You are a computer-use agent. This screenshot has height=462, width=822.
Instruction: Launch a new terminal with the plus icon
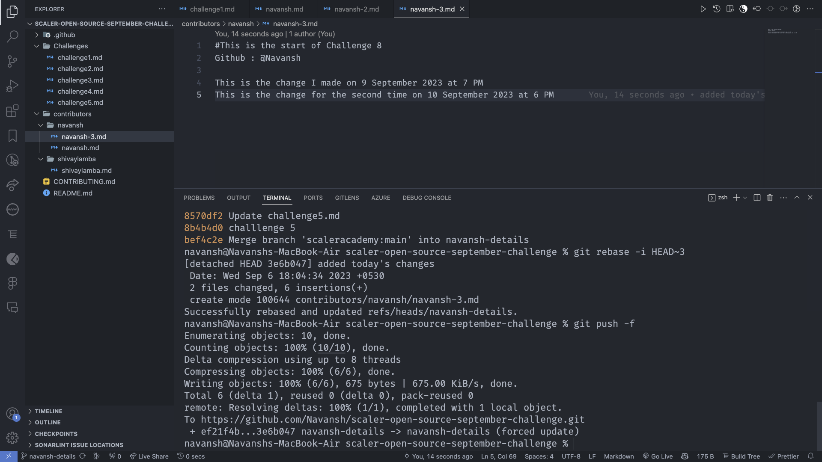click(x=736, y=197)
